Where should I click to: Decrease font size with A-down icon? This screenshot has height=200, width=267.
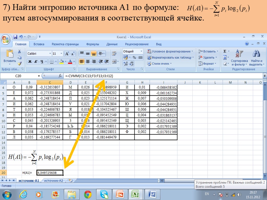(73, 54)
